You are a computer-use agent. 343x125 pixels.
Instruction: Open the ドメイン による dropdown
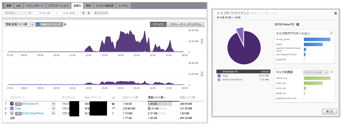coord(316,72)
